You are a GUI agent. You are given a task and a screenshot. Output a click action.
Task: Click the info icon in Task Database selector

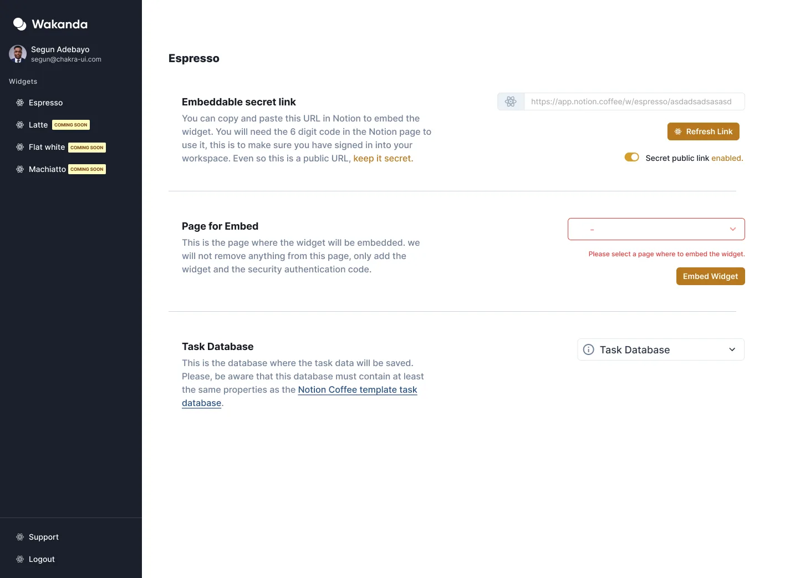click(588, 349)
